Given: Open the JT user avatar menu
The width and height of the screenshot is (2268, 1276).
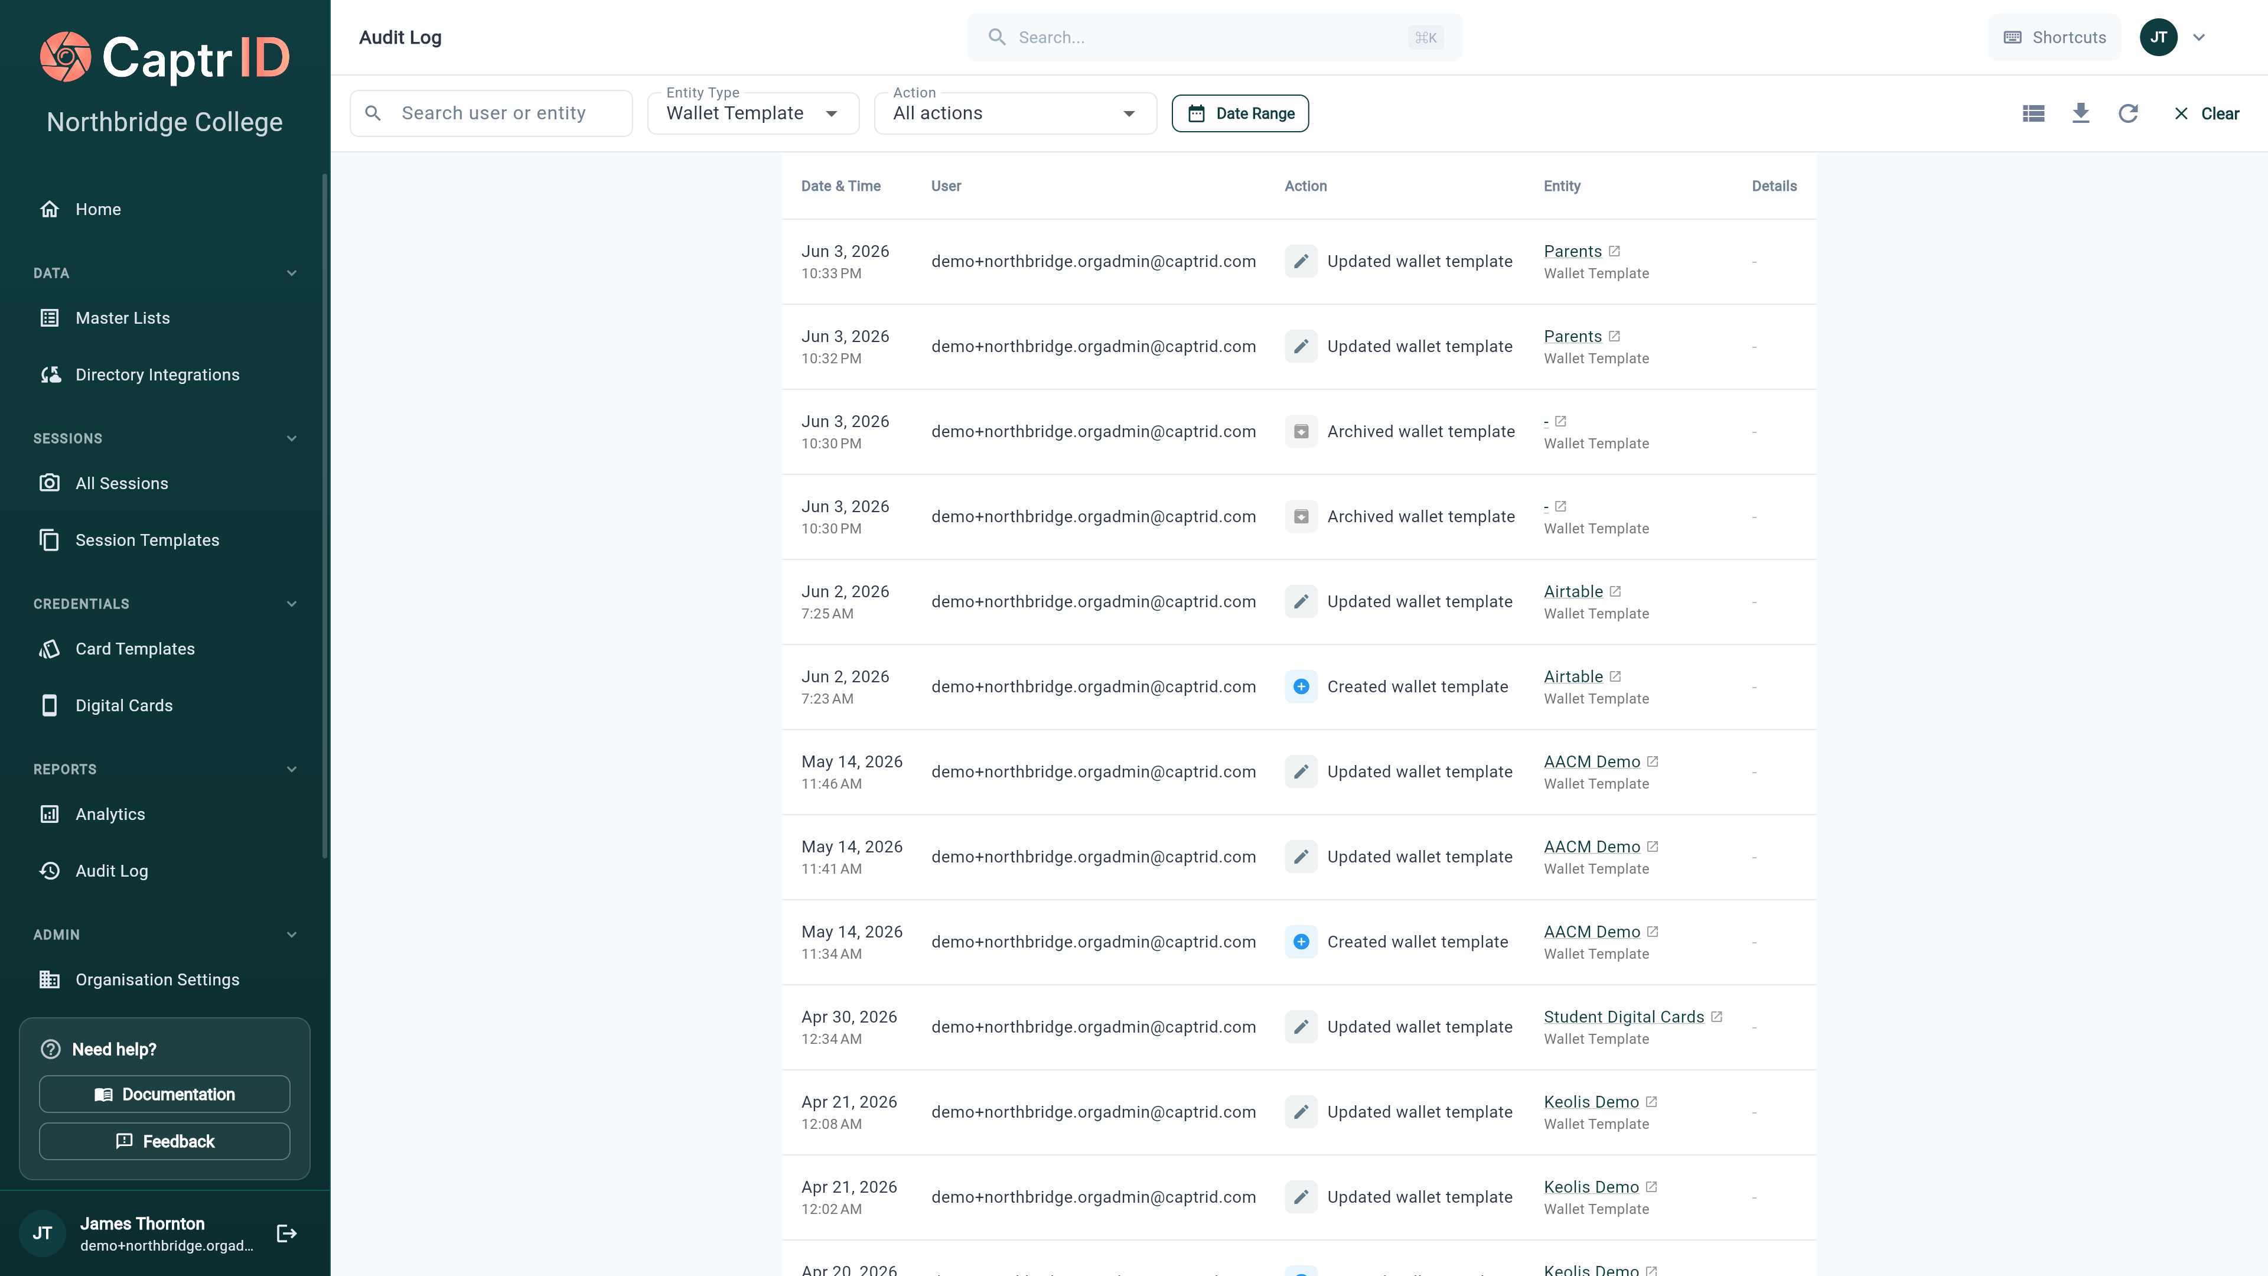Looking at the screenshot, I should coord(2159,37).
